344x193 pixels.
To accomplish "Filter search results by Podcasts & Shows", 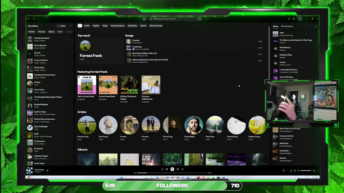I will (117, 26).
